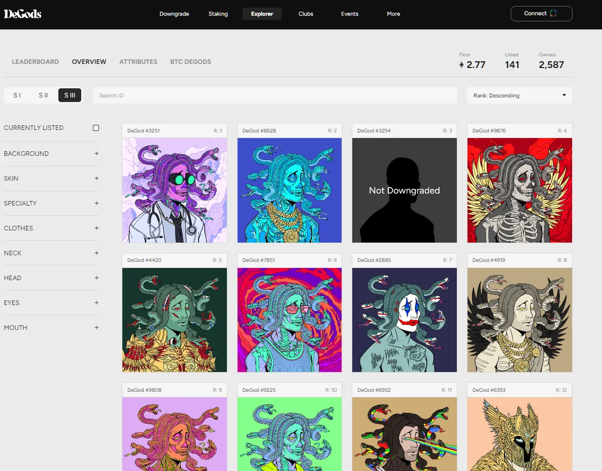Click the 'DeGod #3251' title text
602x471 pixels.
click(x=144, y=130)
